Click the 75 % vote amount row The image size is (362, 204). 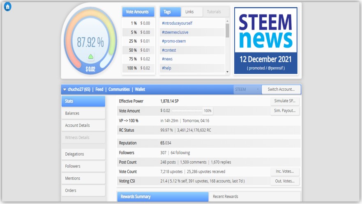[x=138, y=59]
